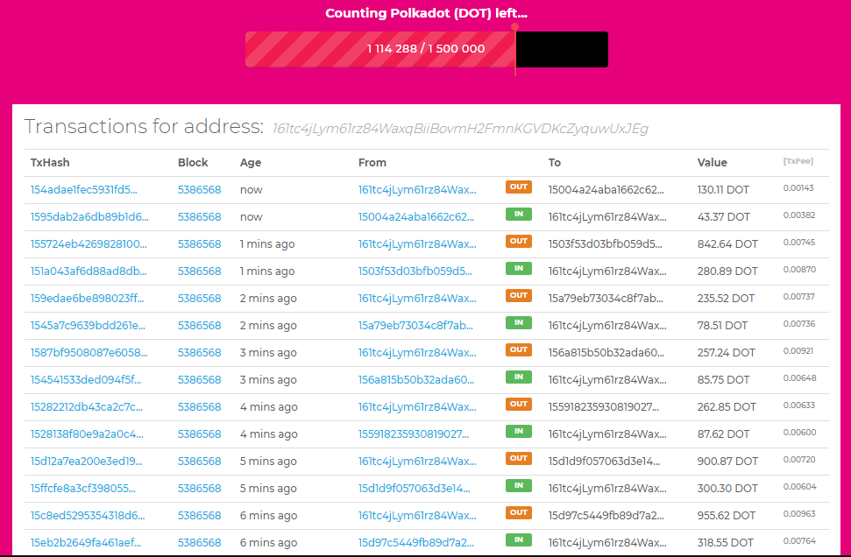Open block 5386568 in the 955.62 DOT row
The image size is (851, 557).
tap(199, 515)
